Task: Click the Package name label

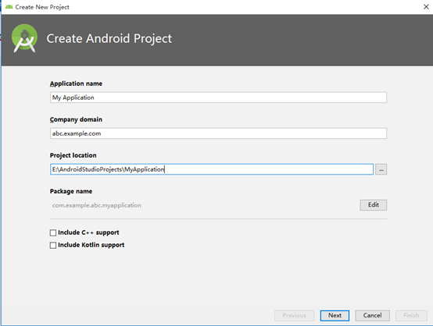Action: 71,191
